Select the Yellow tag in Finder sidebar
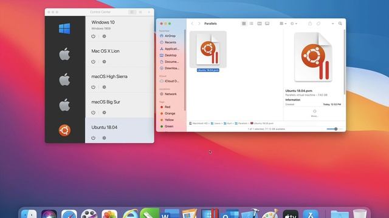Screen dimensions: 389x218 [x=167, y=120]
